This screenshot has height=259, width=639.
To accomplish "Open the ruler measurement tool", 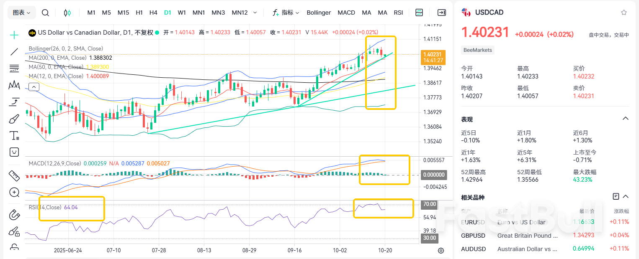I will [14, 176].
